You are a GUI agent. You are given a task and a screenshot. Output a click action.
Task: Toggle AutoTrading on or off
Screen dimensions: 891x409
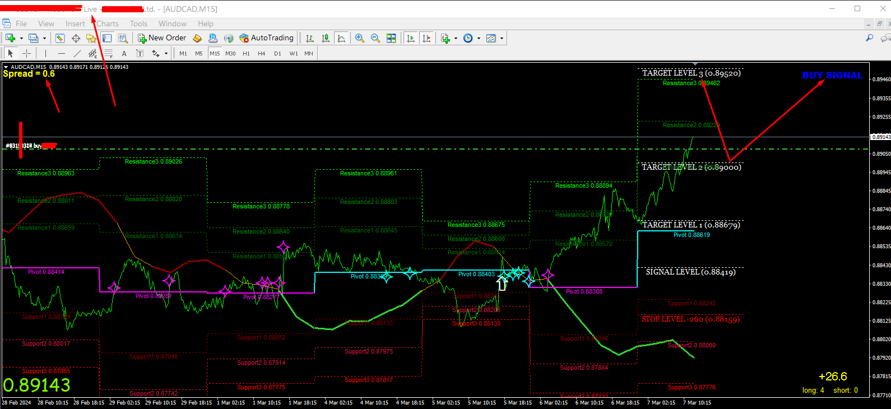pos(266,38)
